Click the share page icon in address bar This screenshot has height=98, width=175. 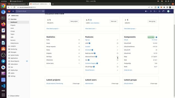coord(149,7)
